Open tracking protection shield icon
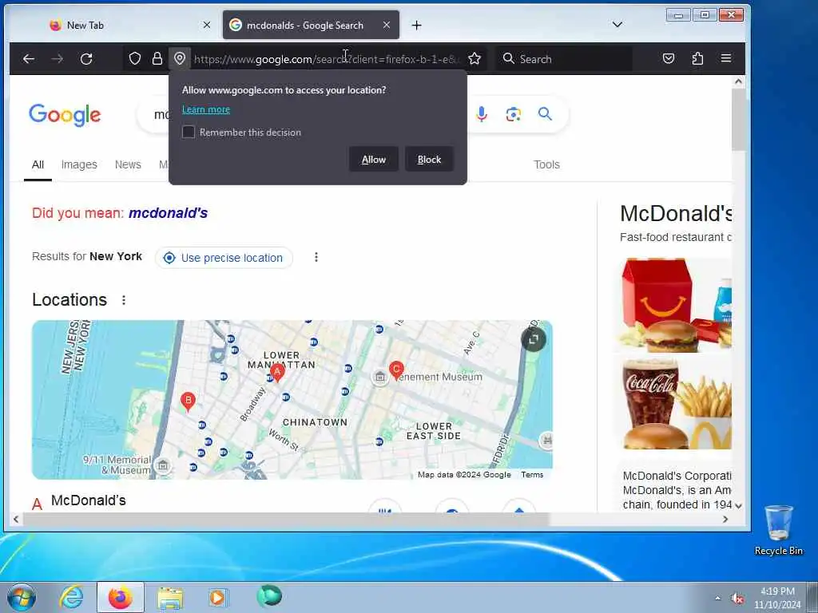 (134, 58)
